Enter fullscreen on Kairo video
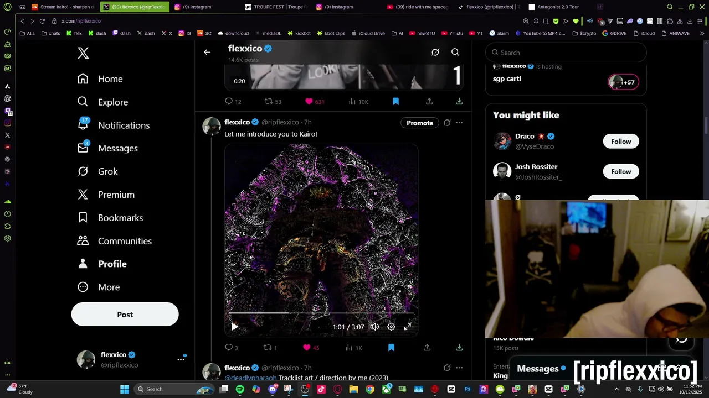This screenshot has width=709, height=398. (x=408, y=327)
